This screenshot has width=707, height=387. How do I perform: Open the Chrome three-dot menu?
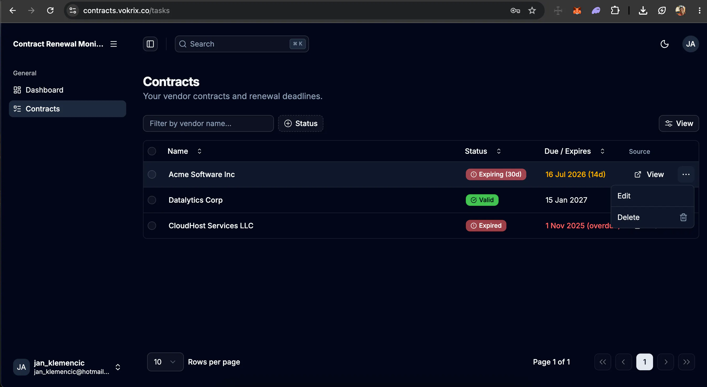699,10
